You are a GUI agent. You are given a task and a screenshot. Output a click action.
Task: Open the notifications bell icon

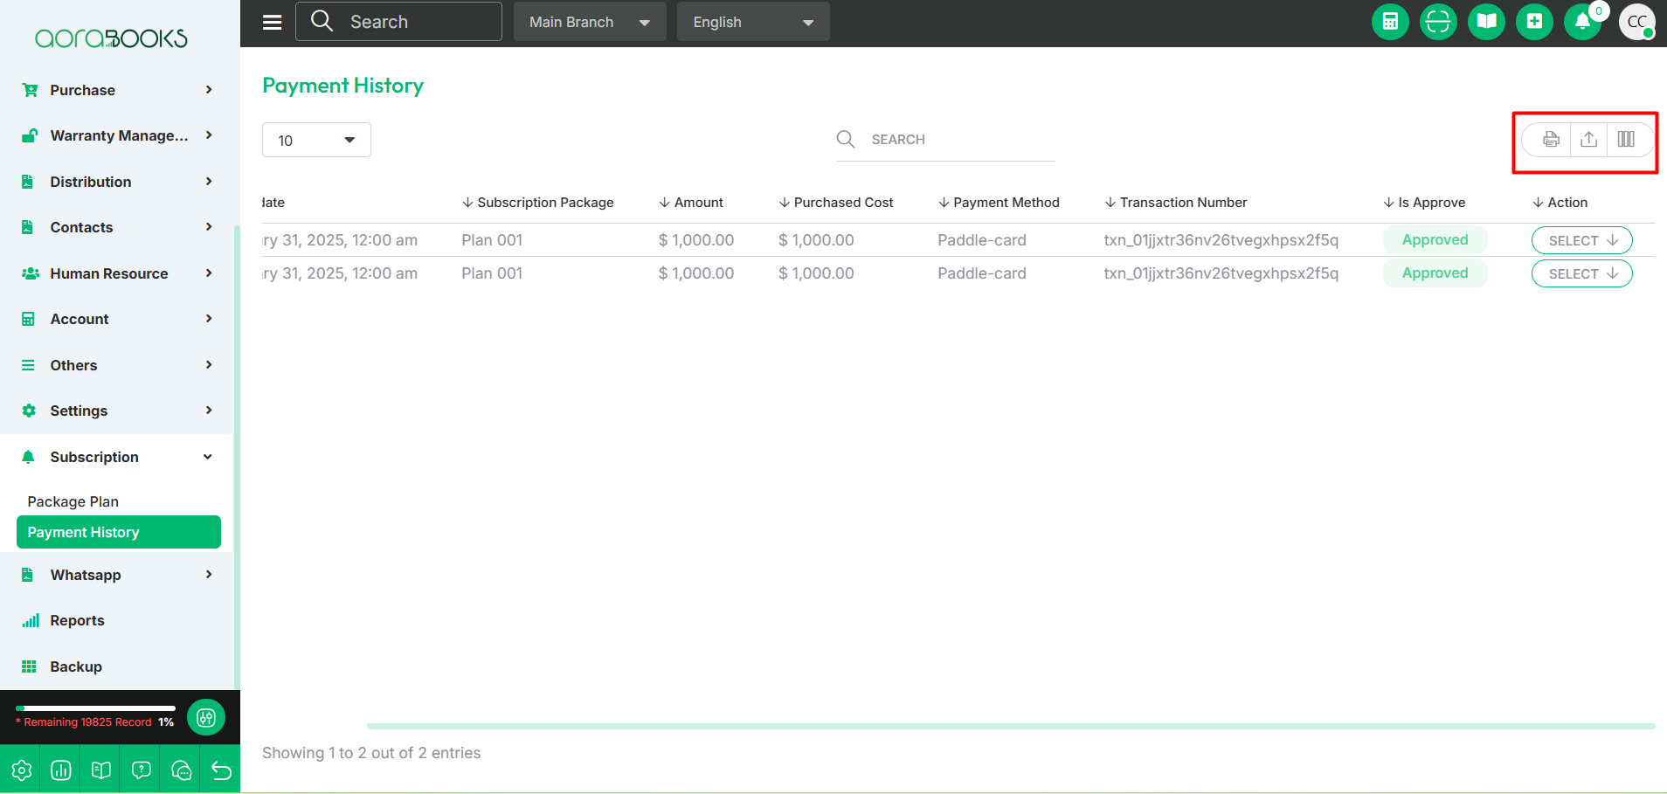(x=1582, y=22)
